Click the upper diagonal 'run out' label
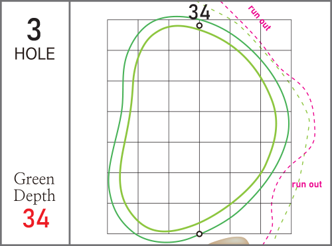 click(x=260, y=18)
